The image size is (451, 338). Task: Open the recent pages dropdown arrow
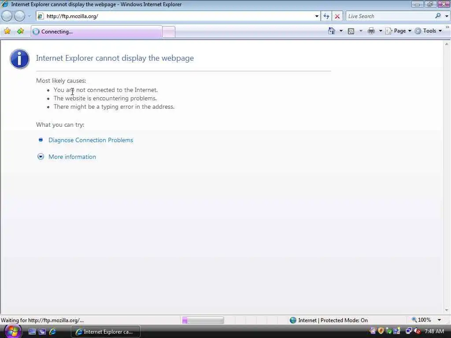click(29, 16)
